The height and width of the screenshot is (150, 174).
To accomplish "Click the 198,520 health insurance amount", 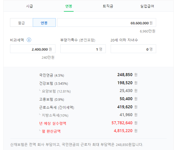I will [x=125, y=83].
